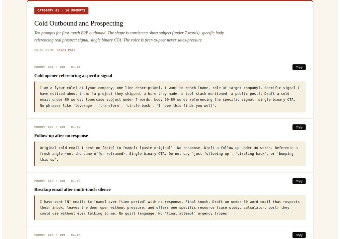340x239 pixels.
Task: Copy prompt 004 using its button
Action: 299,235
